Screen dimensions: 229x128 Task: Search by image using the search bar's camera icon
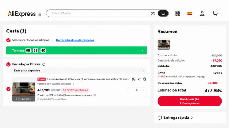tap(153, 13)
